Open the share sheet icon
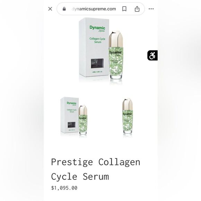201x201 pixels. 137,9
